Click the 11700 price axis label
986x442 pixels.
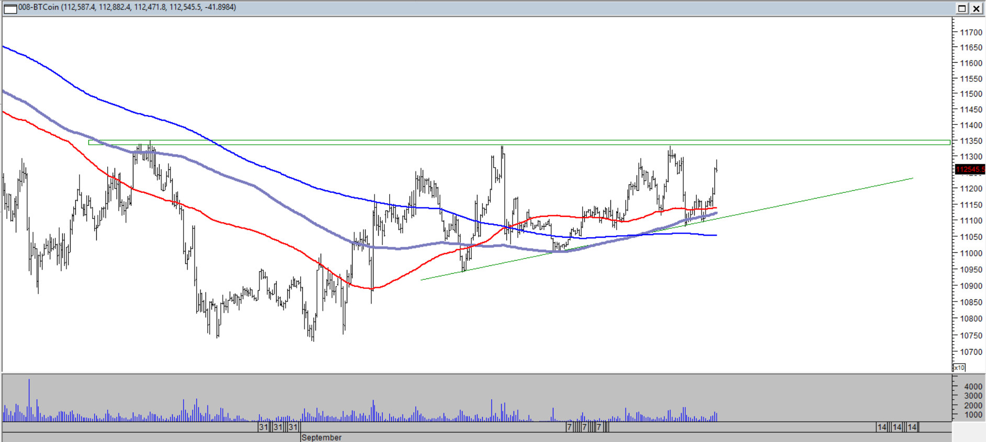[971, 32]
